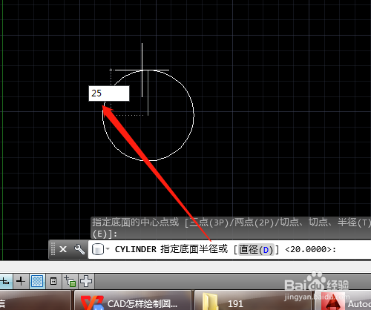Toggle the transparency checkered status icon
This screenshot has width=371, height=310.
tap(37, 281)
